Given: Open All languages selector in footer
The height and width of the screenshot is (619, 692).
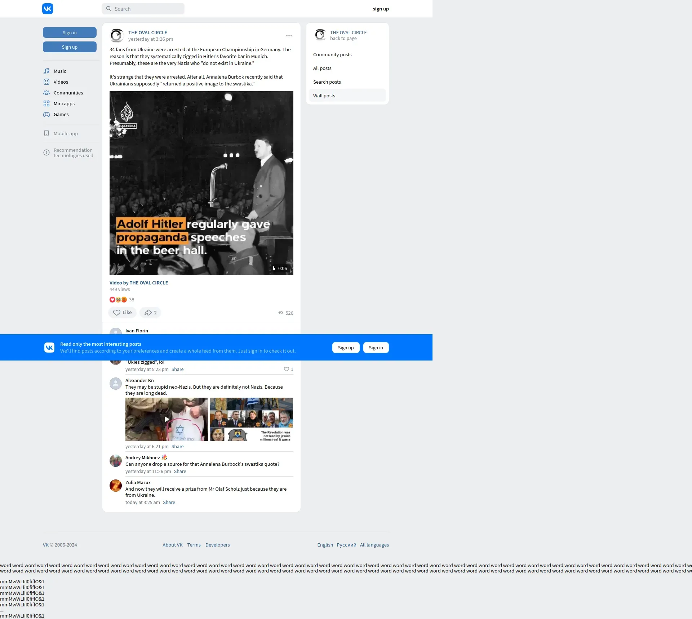Looking at the screenshot, I should pos(374,545).
